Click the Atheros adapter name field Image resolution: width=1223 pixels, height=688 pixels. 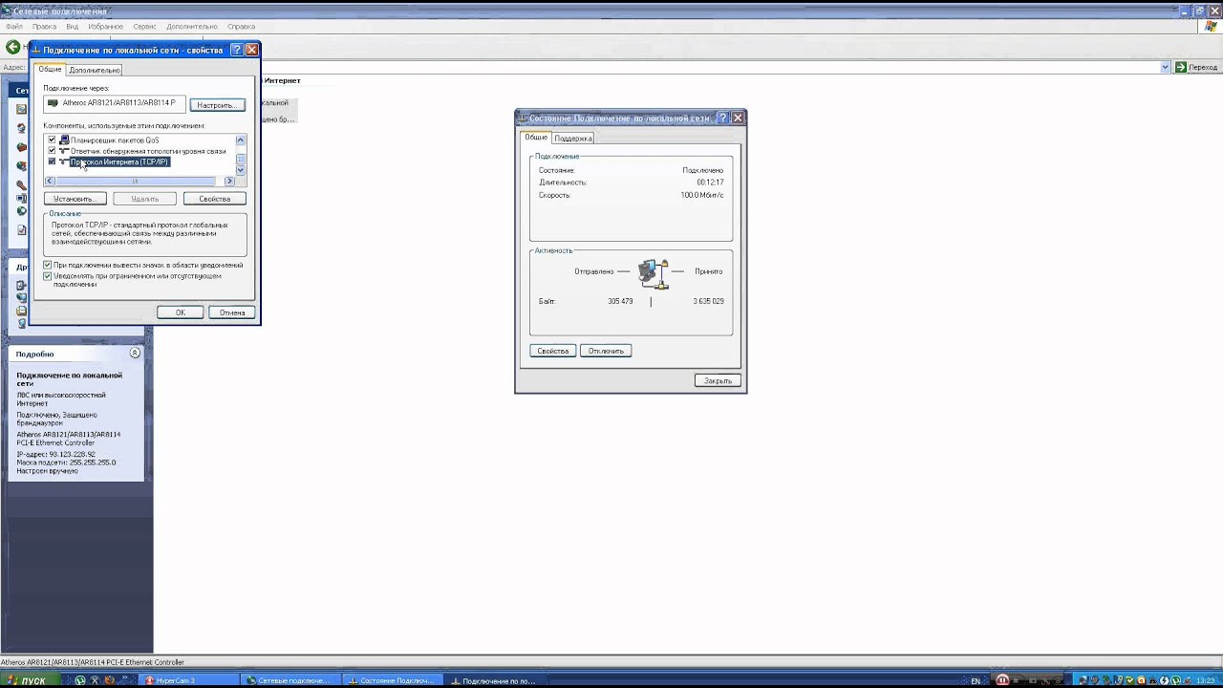coord(115,103)
